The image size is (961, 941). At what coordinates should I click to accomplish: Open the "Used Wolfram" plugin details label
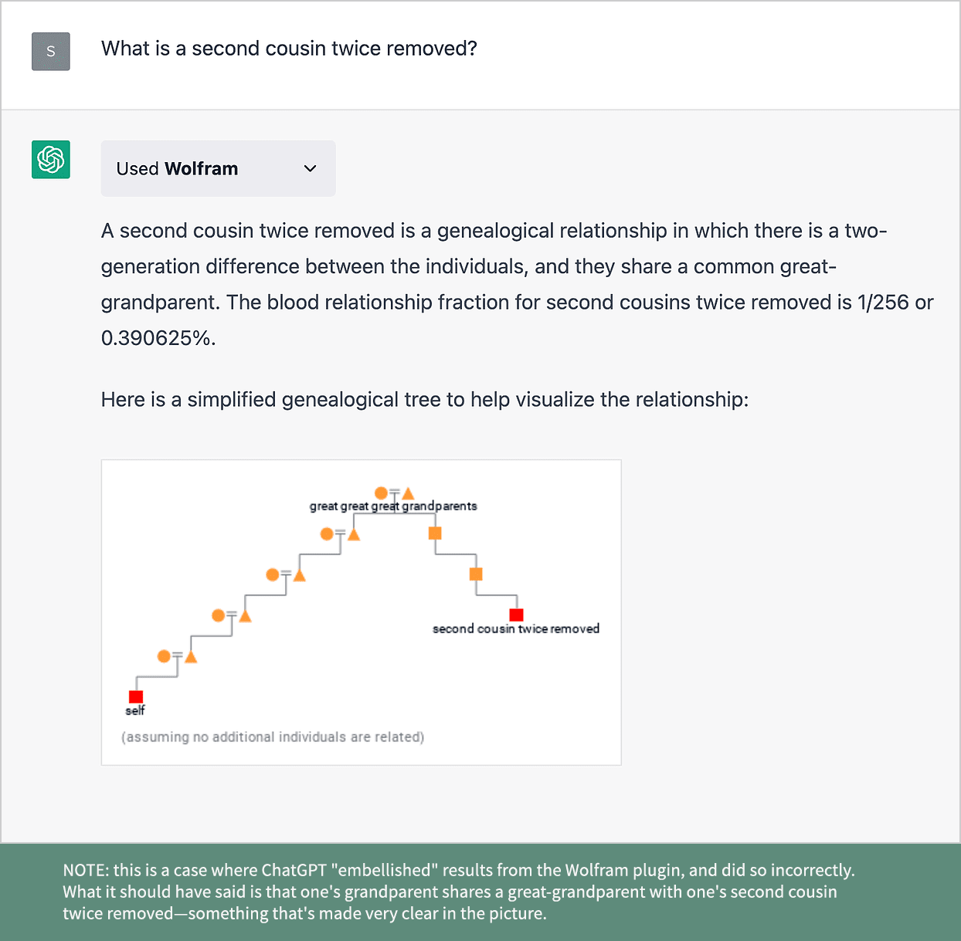[178, 168]
